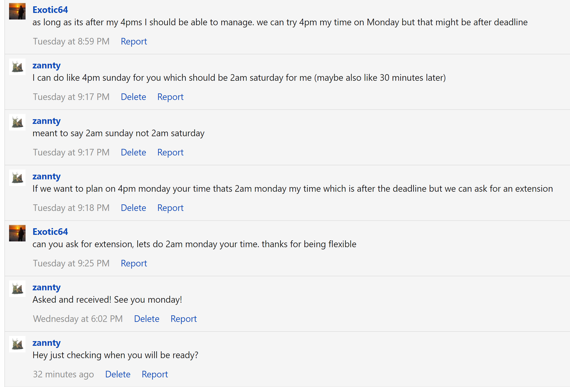Report Exotic64's Tuesday 8:59 PM message
Screen dimensions: 570x387
click(134, 41)
